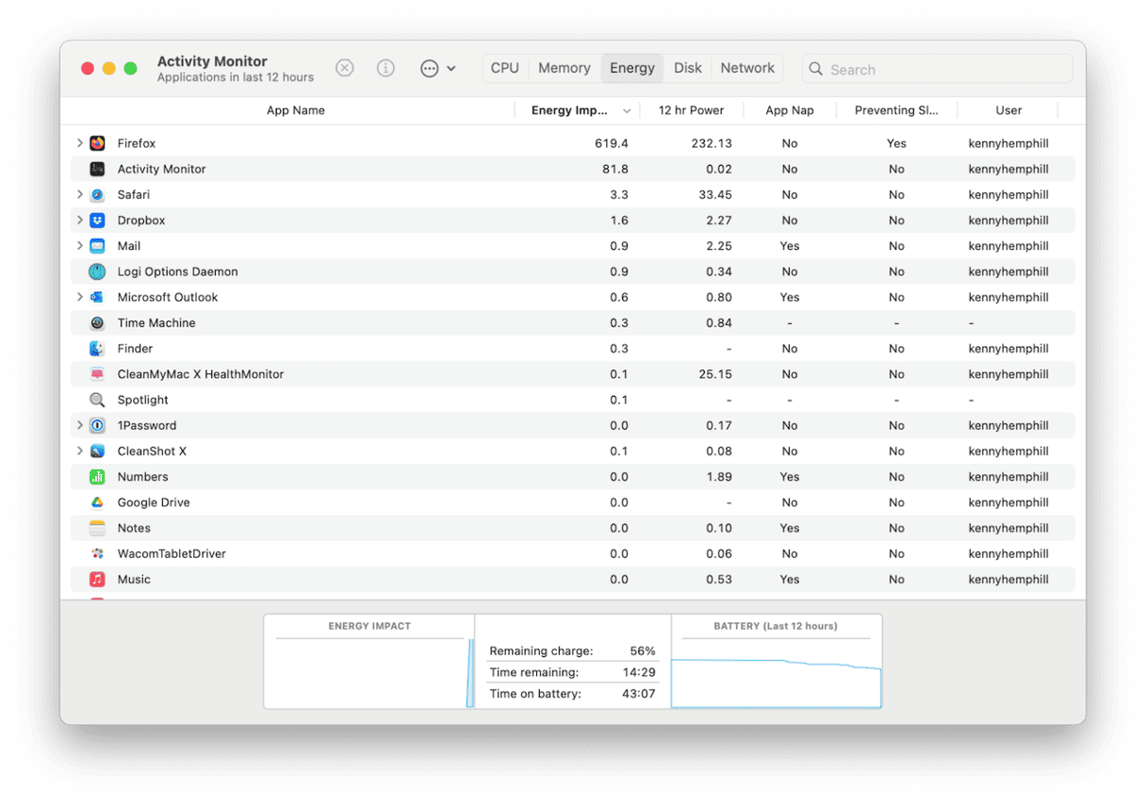Expand the Mail disclosure triangle

click(x=80, y=246)
